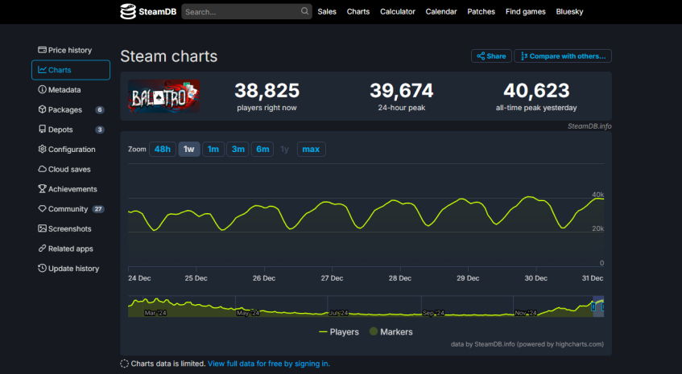Set chart zoom to 48h

click(163, 149)
